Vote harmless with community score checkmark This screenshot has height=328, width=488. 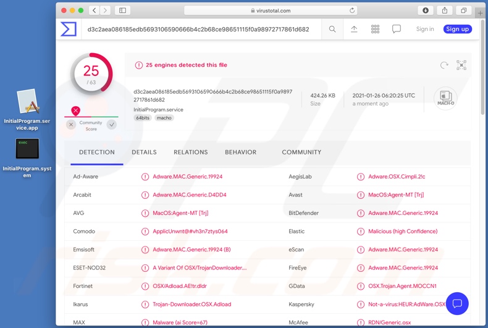click(111, 125)
